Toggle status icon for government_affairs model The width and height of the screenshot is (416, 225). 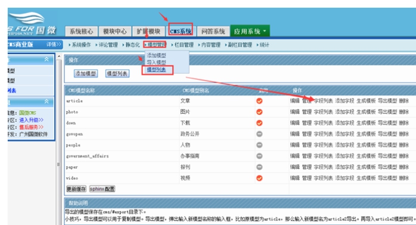[259, 156]
